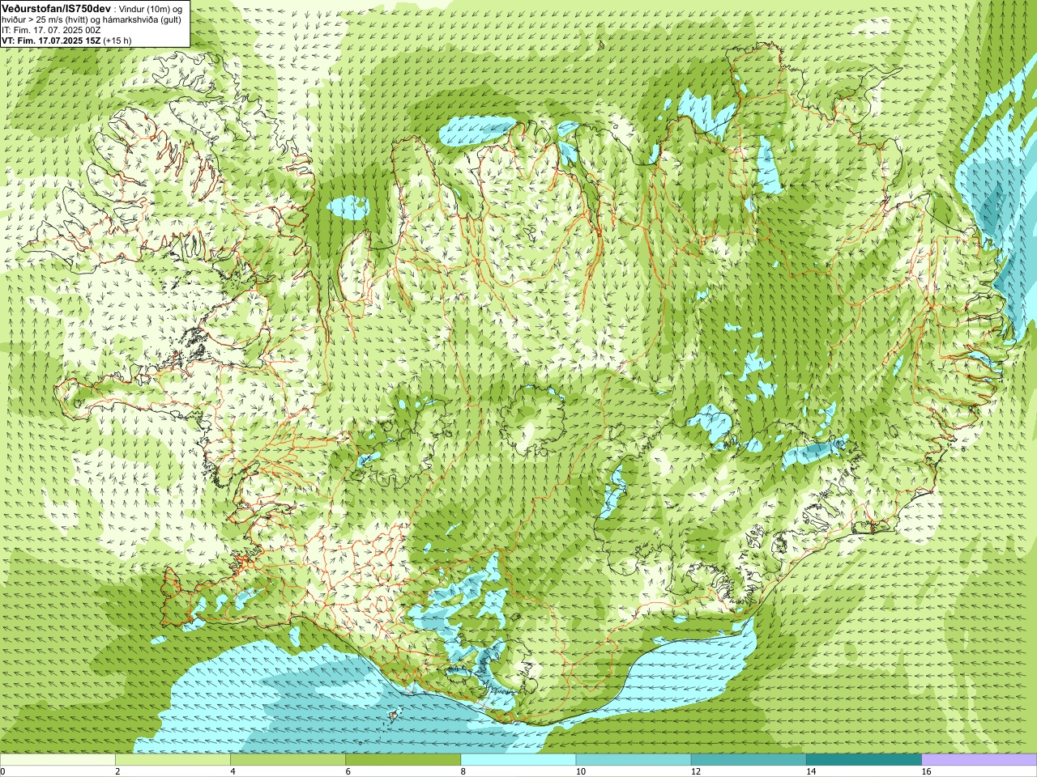The image size is (1037, 777).
Task: Click the legend scale label "16"
Action: pyautogui.click(x=927, y=771)
